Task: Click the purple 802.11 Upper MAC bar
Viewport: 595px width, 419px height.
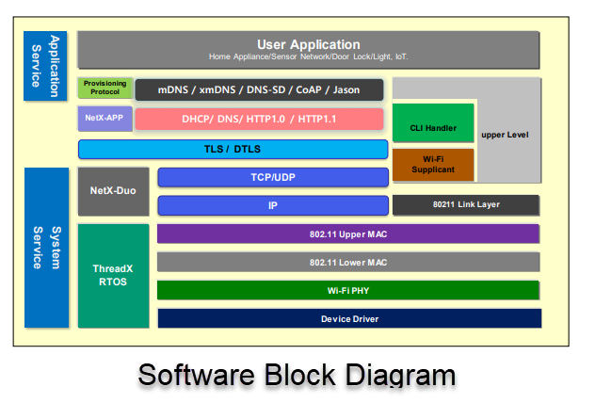Action: (348, 234)
